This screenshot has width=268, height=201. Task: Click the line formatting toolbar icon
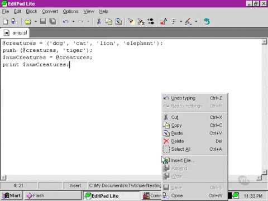[x=174, y=22]
